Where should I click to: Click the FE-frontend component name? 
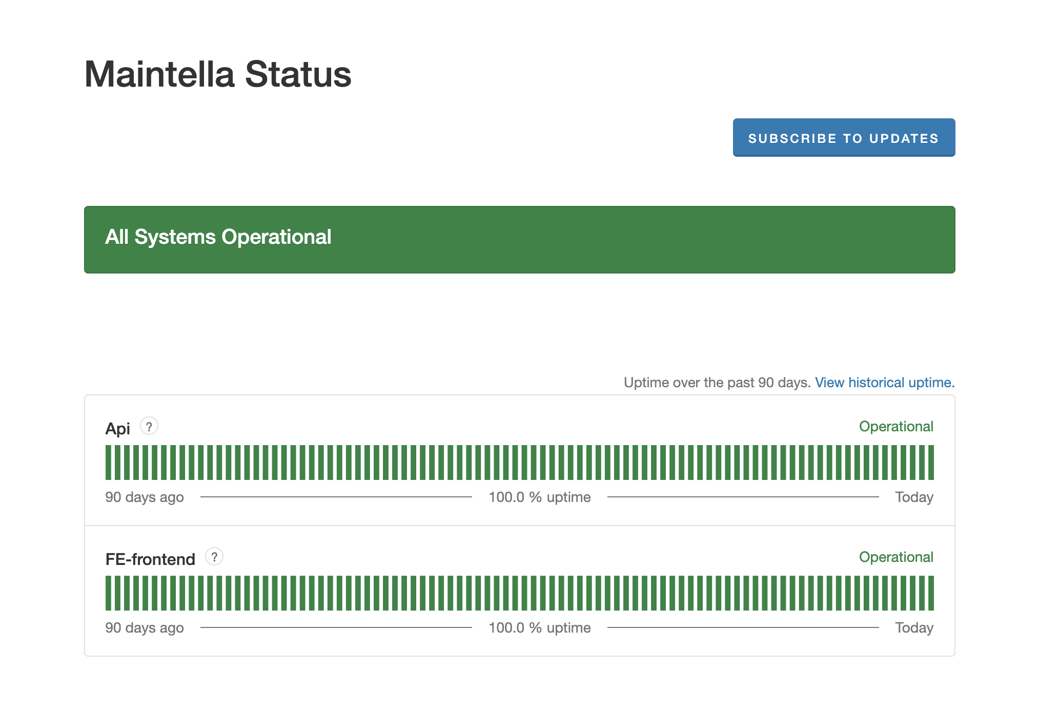coord(150,559)
